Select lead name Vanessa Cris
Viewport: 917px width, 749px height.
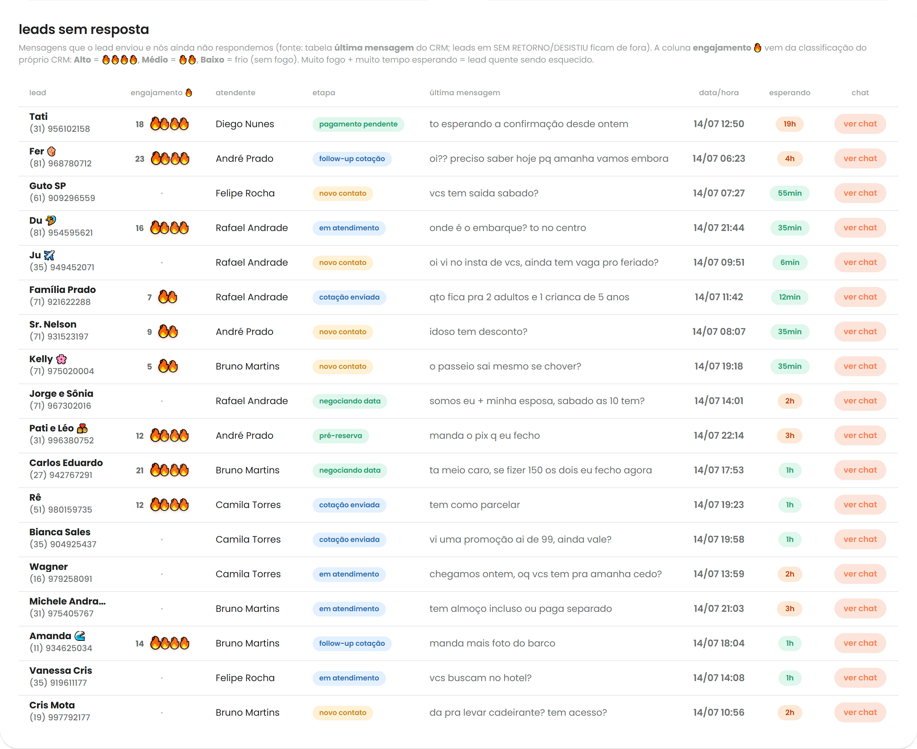click(x=60, y=670)
